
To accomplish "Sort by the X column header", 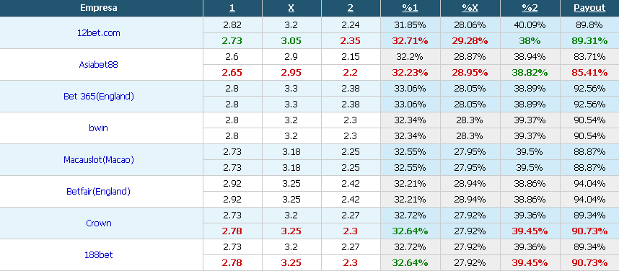I will pyautogui.click(x=291, y=8).
